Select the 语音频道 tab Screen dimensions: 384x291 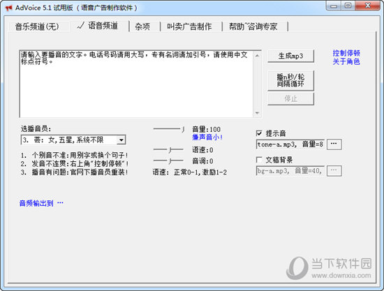coord(99,26)
